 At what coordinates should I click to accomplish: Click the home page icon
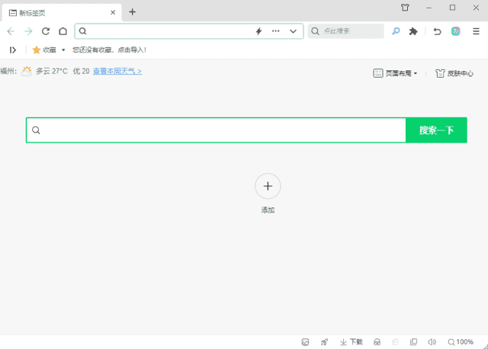pos(63,31)
